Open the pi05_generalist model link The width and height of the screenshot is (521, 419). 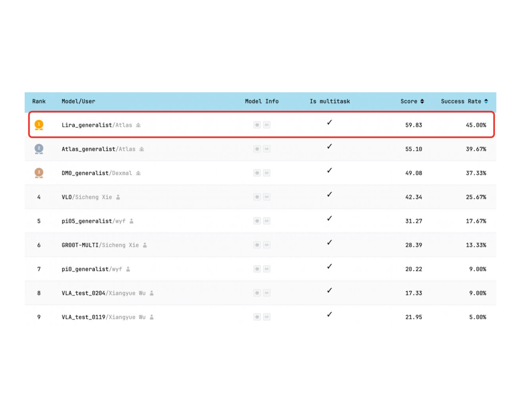87,221
